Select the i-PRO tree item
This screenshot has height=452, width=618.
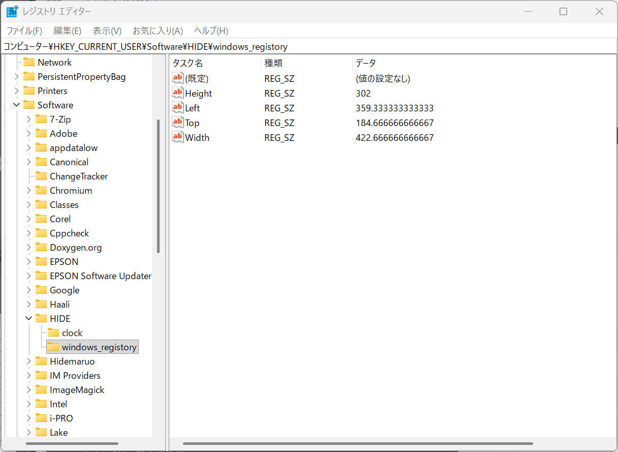click(61, 418)
